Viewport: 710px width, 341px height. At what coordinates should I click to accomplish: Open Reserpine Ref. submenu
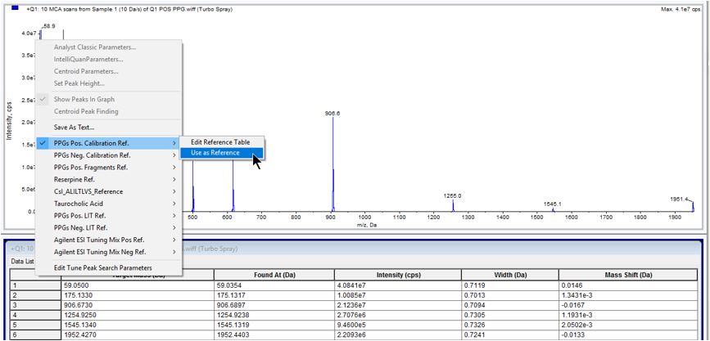pos(109,180)
